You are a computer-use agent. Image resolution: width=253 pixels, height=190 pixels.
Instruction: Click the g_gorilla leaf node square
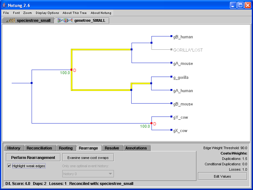pos(171,77)
